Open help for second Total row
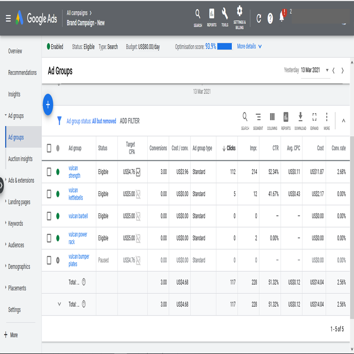354x354 pixels. [x=84, y=304]
